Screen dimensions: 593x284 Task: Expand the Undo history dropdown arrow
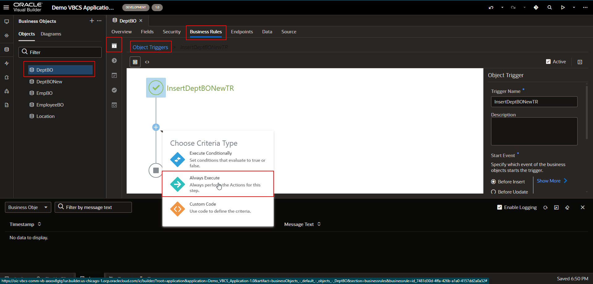coord(502,7)
